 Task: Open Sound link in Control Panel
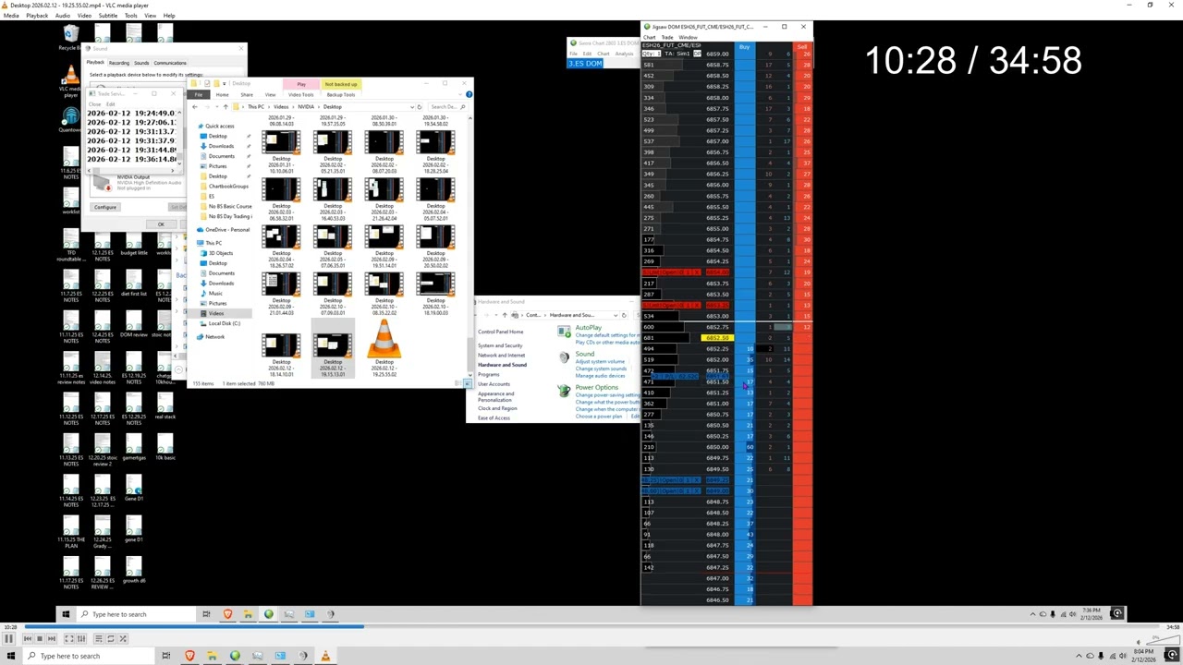coord(584,354)
